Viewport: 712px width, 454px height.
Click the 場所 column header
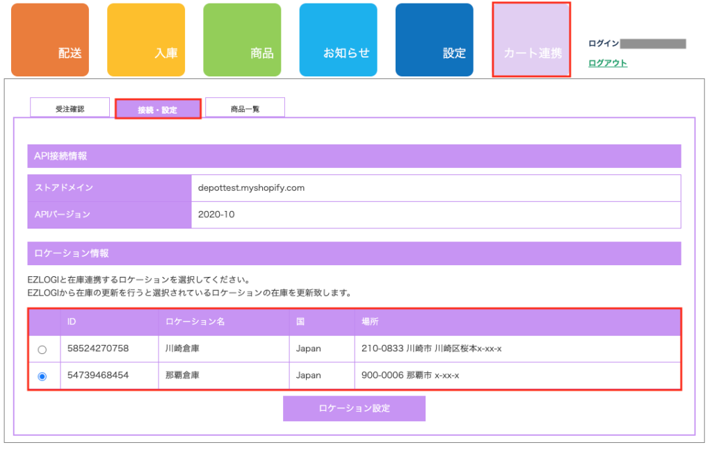click(x=369, y=322)
